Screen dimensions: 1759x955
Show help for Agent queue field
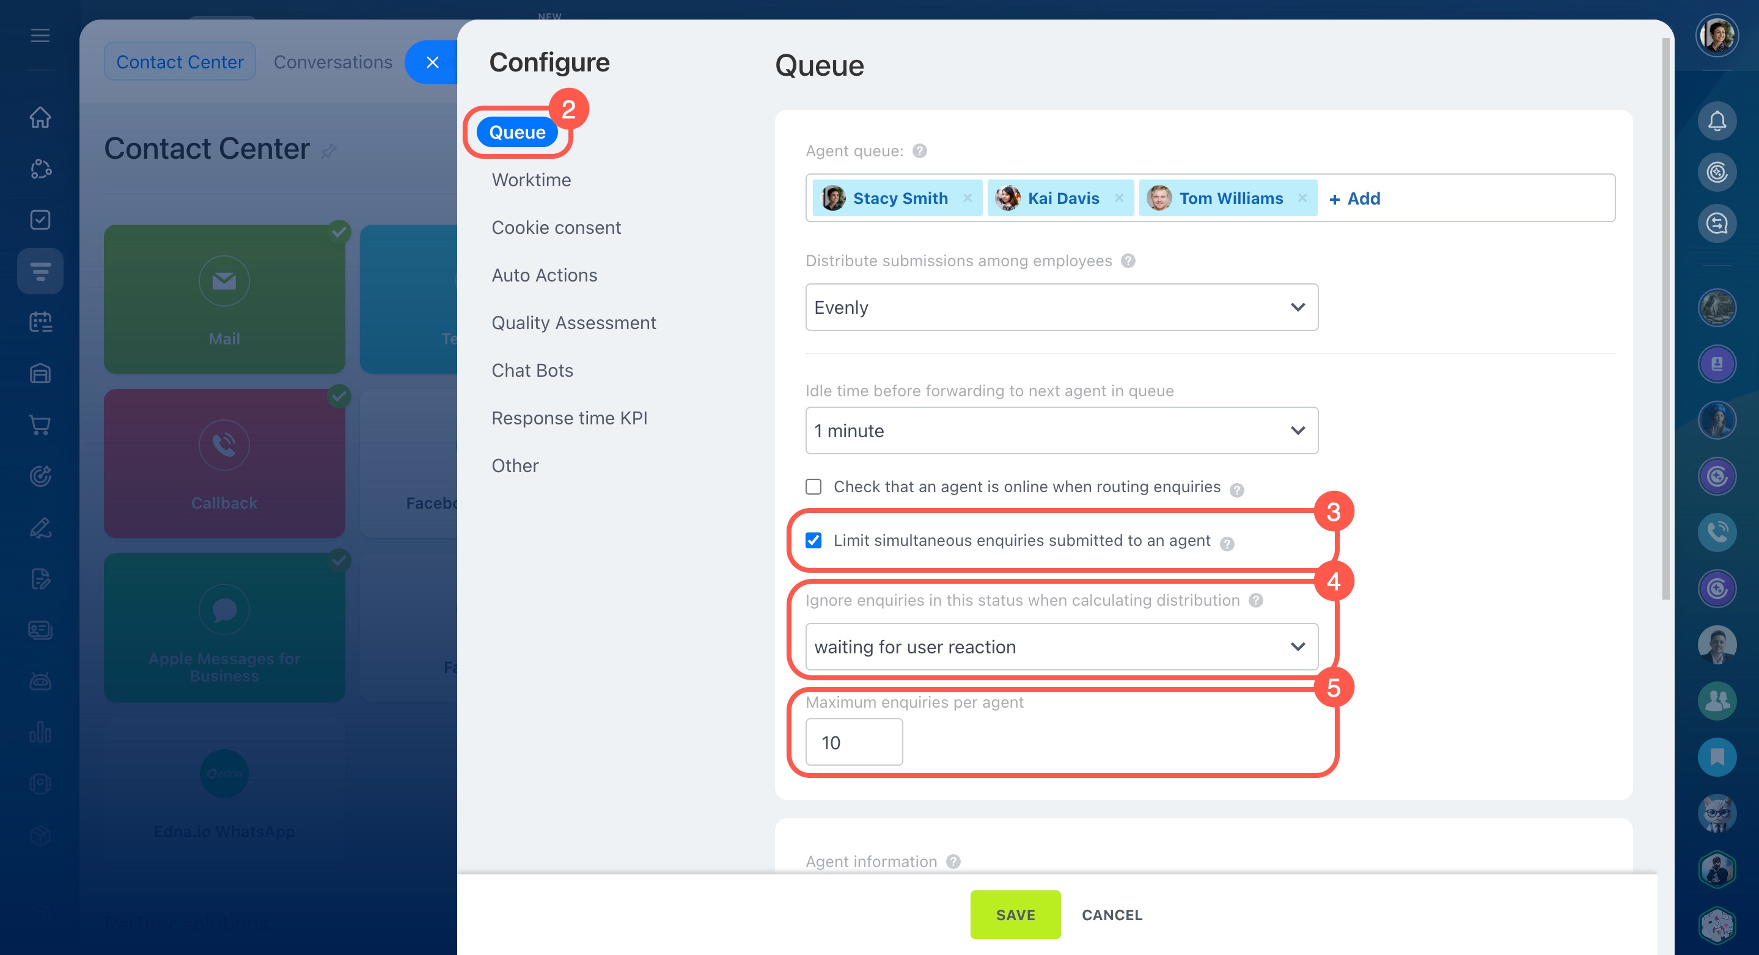coord(920,151)
